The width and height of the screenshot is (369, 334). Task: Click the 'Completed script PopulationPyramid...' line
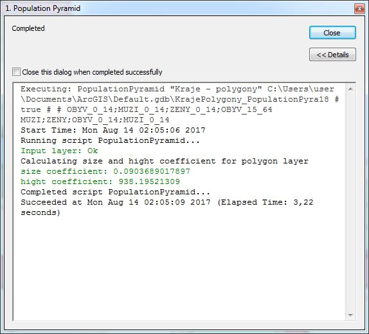(115, 192)
